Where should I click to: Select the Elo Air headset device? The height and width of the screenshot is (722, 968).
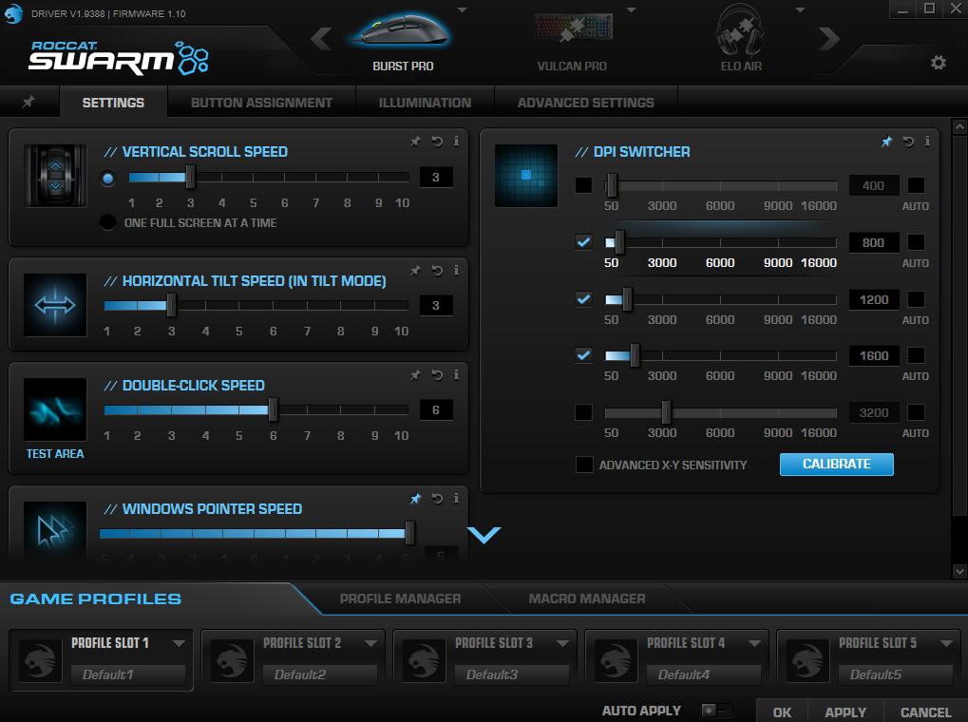741,40
